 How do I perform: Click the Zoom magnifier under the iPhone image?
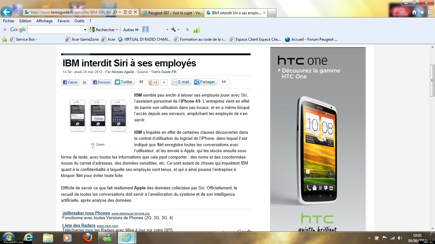coord(93,146)
